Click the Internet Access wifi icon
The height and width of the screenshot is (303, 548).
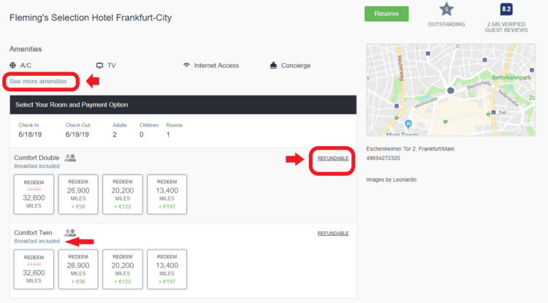(x=186, y=65)
